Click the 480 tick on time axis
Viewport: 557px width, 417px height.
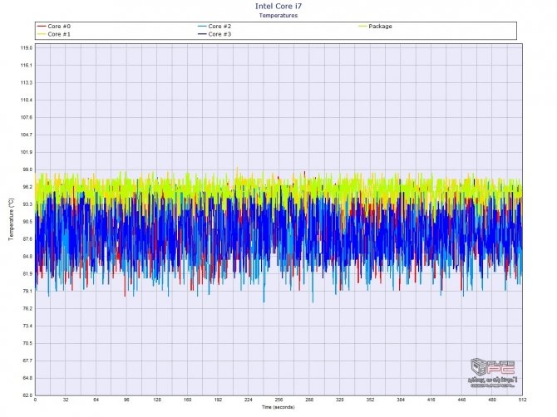click(492, 400)
